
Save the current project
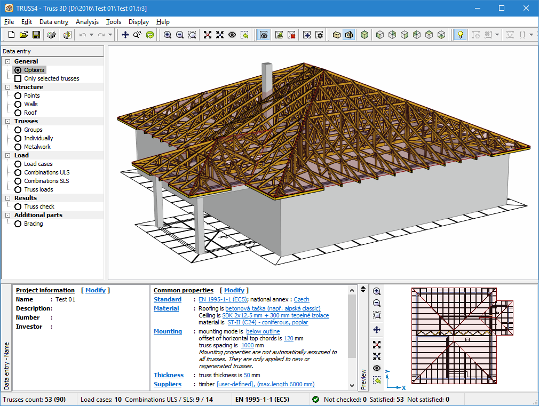pyautogui.click(x=36, y=34)
